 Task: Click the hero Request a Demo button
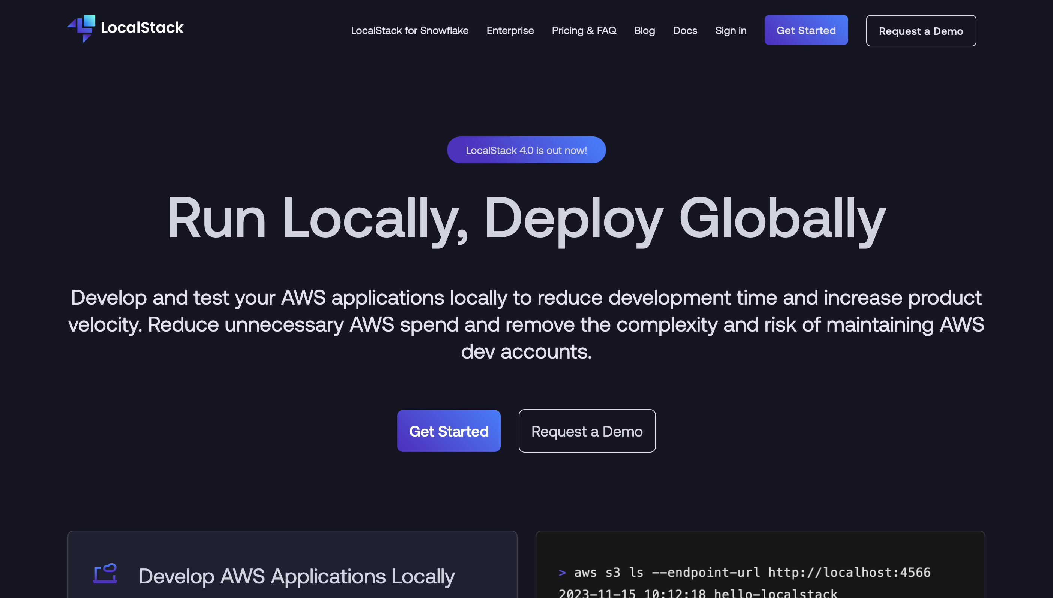[586, 431]
